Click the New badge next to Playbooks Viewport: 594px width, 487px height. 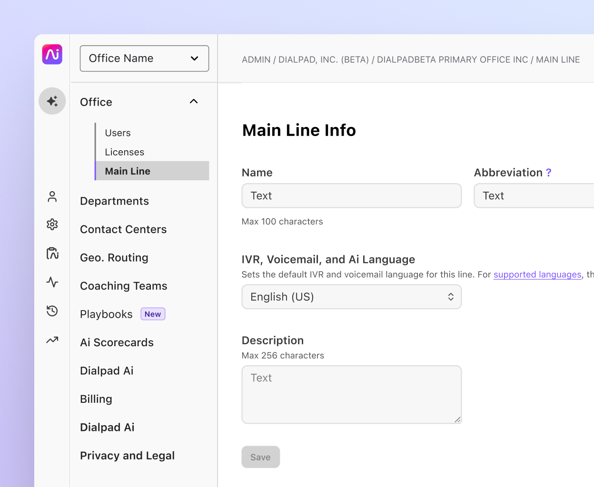tap(153, 314)
